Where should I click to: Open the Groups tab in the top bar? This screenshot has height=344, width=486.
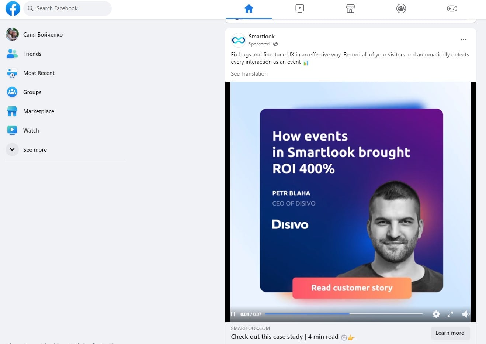click(401, 8)
